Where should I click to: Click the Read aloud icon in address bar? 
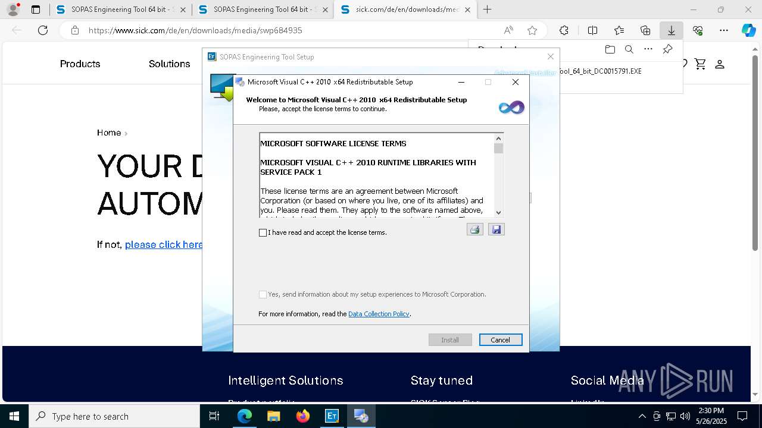point(508,30)
